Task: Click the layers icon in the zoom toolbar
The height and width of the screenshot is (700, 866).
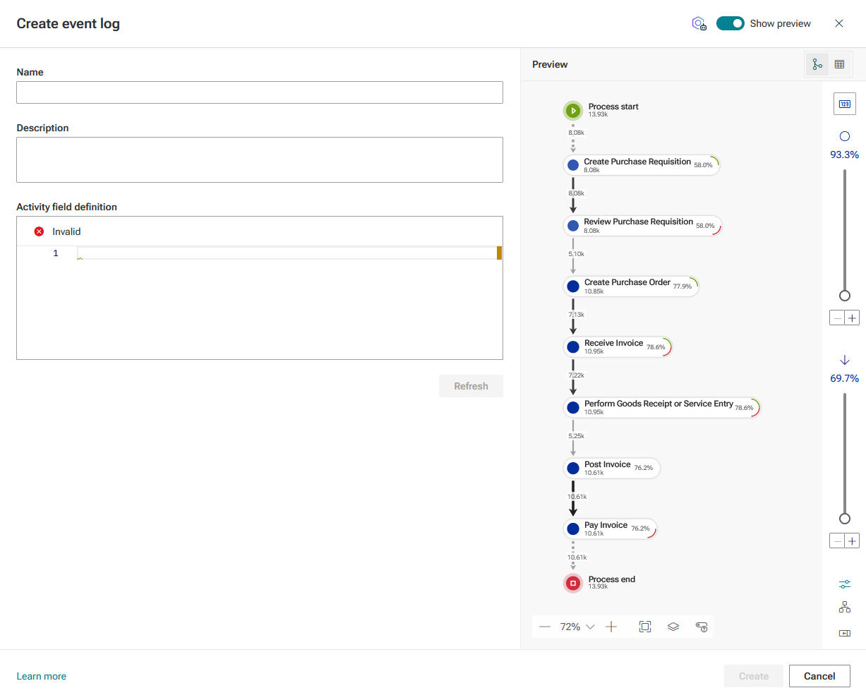Action: 673,627
